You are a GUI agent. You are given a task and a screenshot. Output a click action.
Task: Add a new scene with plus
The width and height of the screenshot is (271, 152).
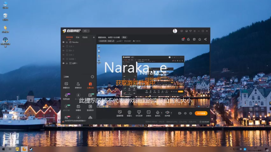94,37
